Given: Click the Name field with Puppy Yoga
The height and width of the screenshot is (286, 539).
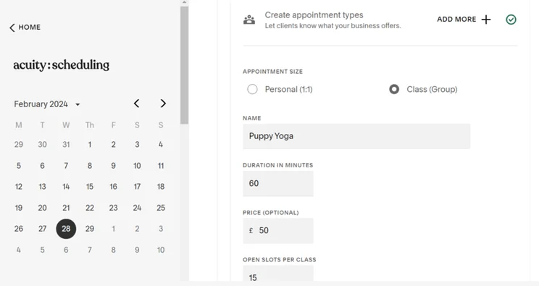Looking at the screenshot, I should [x=356, y=136].
